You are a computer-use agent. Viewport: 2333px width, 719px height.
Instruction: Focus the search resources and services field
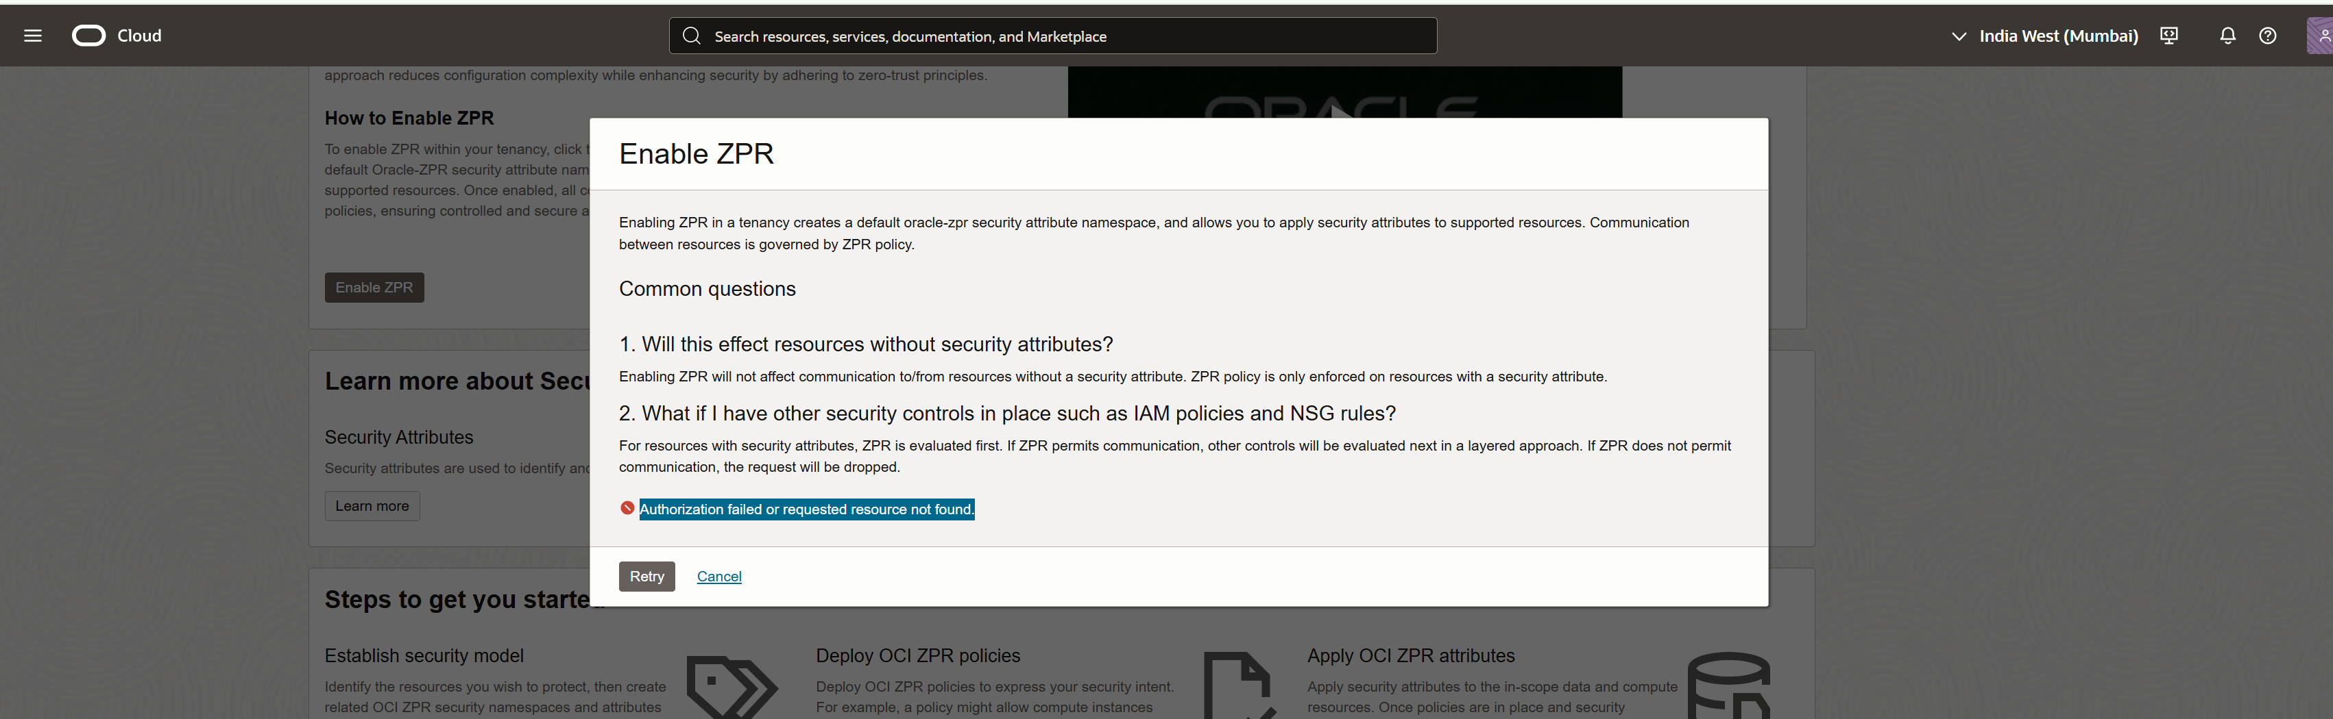click(1052, 36)
